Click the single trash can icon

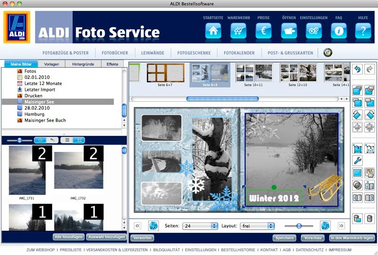(x=369, y=219)
